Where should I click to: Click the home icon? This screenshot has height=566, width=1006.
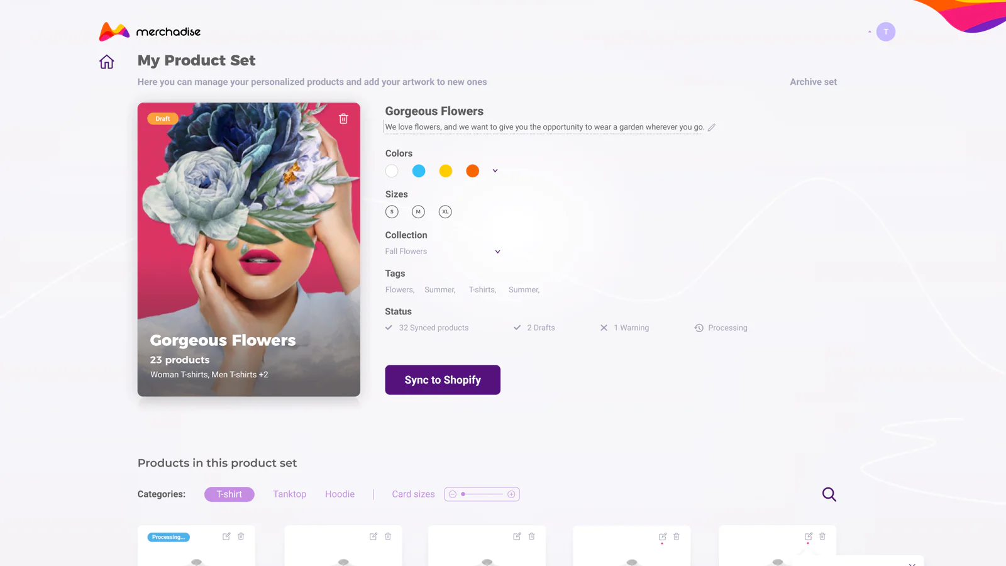point(106,62)
